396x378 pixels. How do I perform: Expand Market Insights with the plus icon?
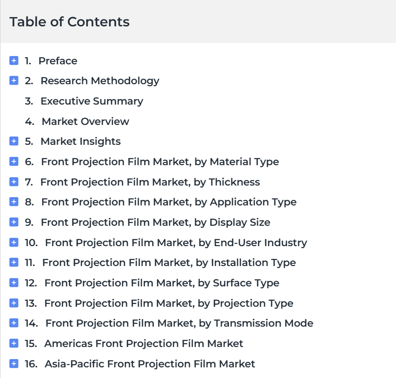(14, 141)
